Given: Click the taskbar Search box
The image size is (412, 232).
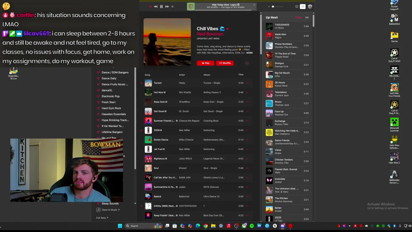Looking at the screenshot, I should pos(144,226).
